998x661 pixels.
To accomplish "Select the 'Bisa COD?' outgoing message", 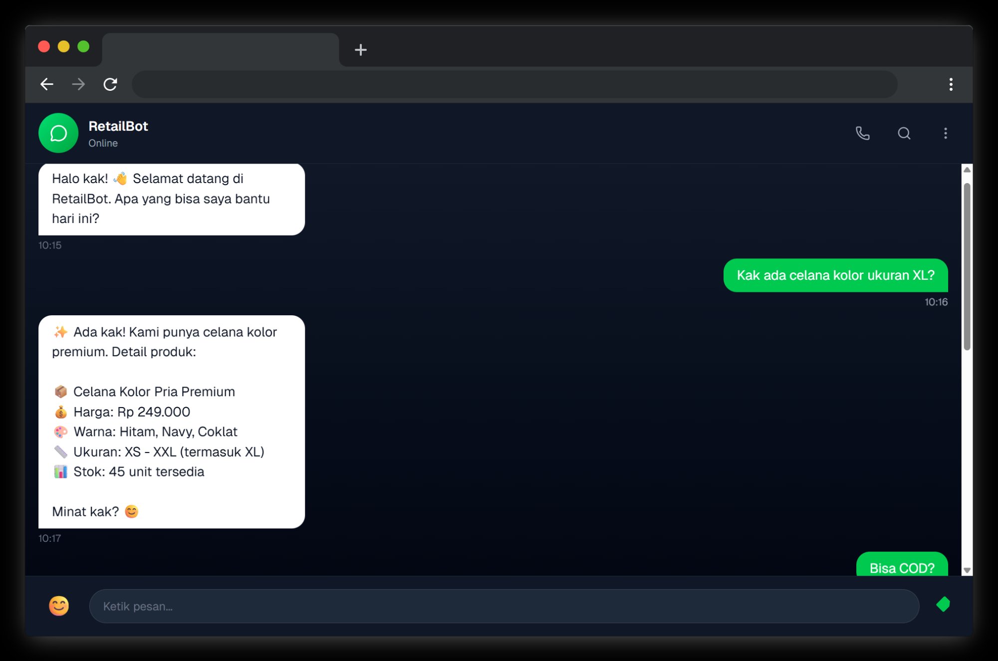I will coord(901,567).
